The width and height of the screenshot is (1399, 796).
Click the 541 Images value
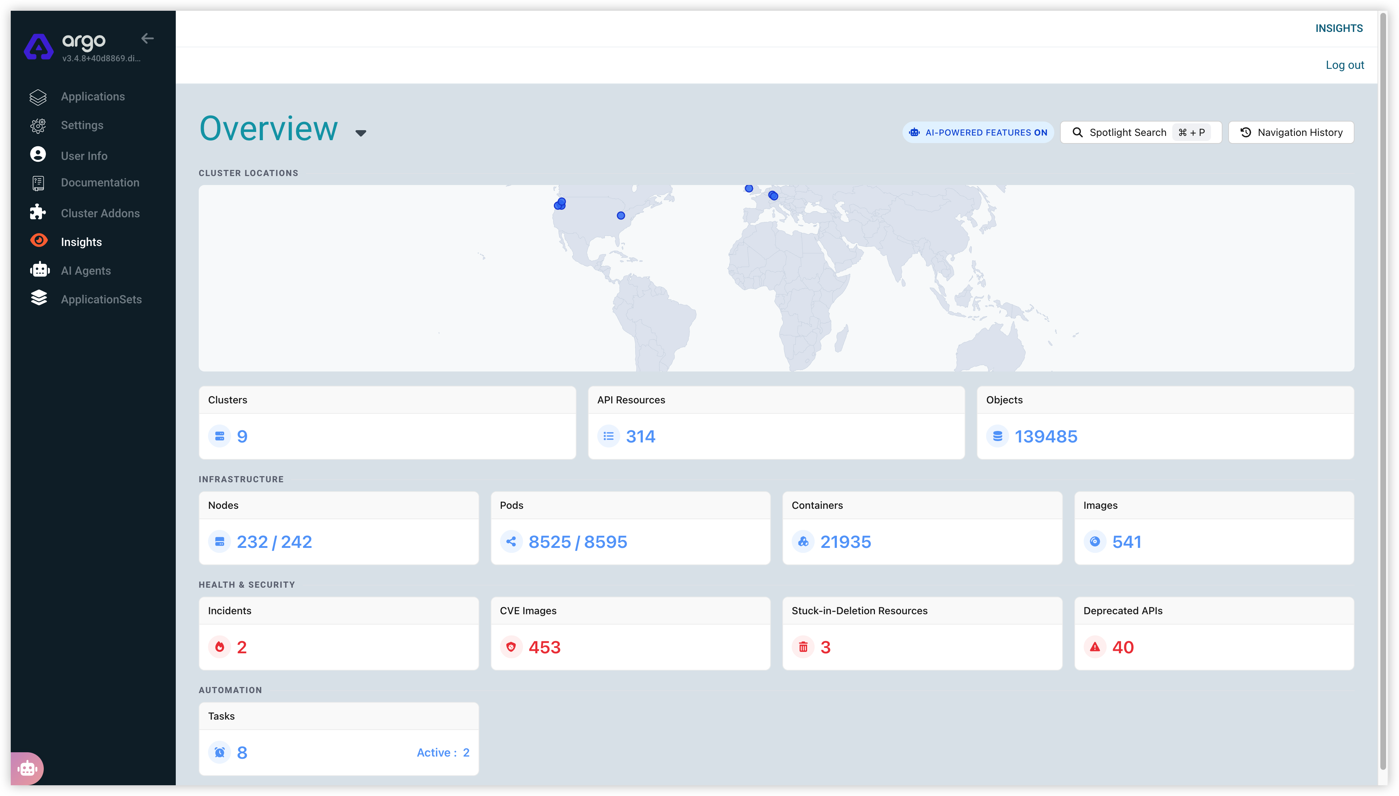(1127, 542)
